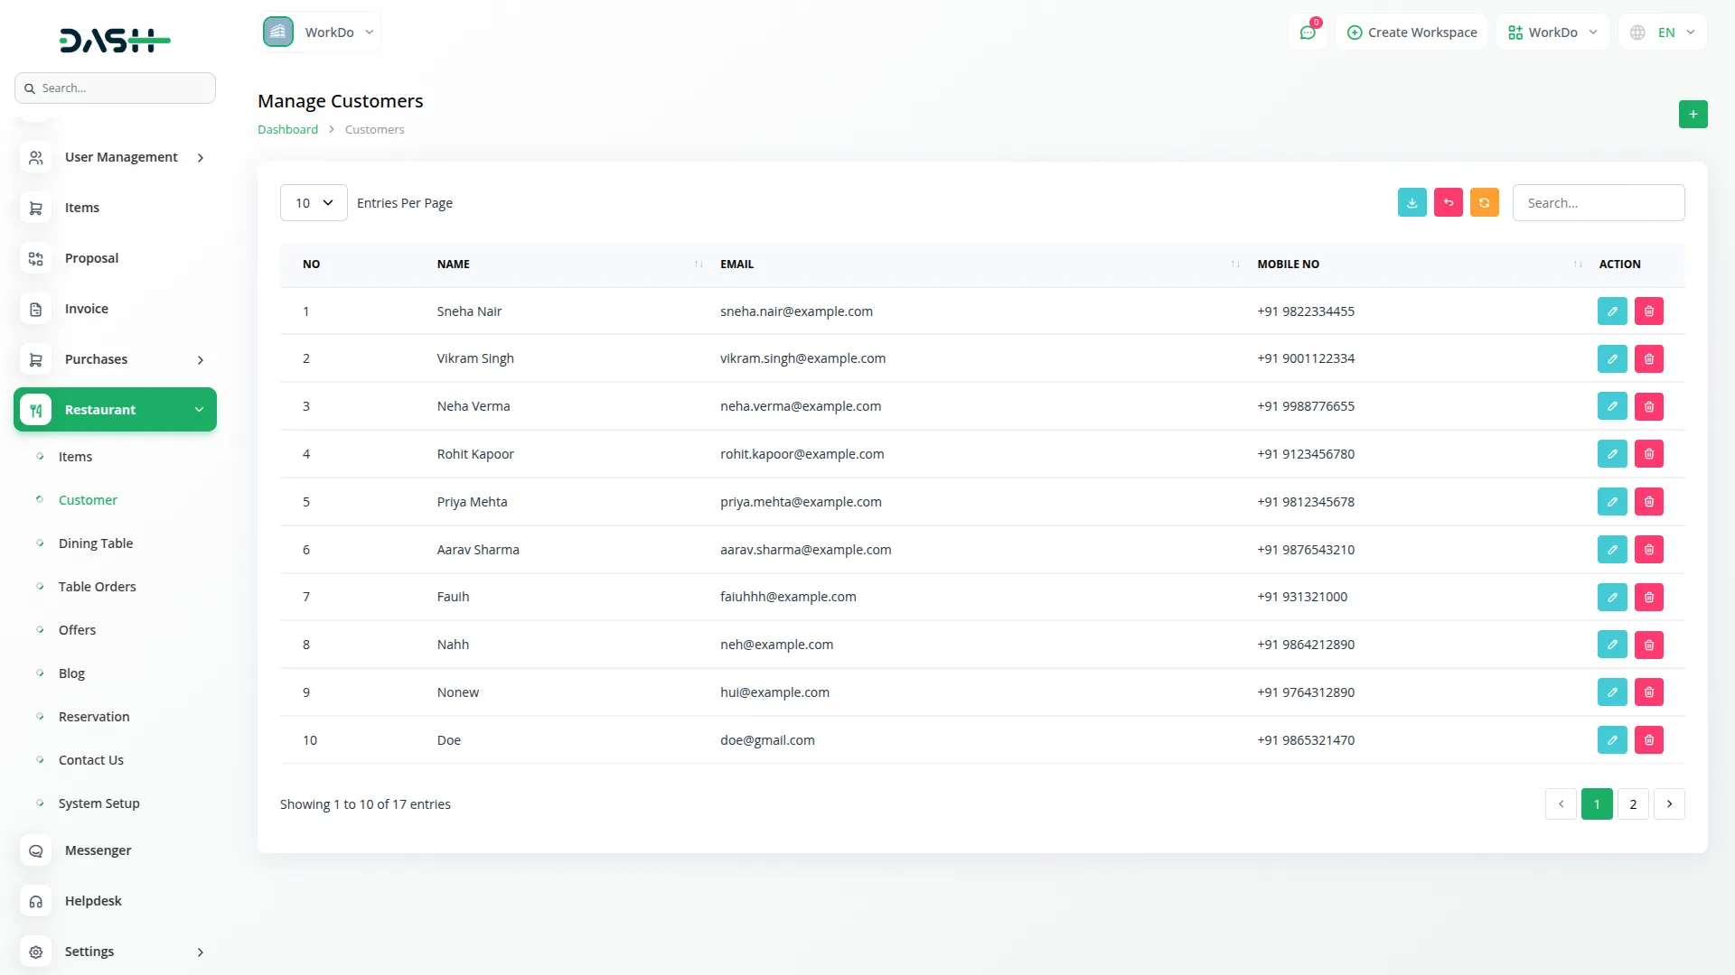Sort the table by the NAME column
This screenshot has height=975, width=1735.
coord(697,264)
